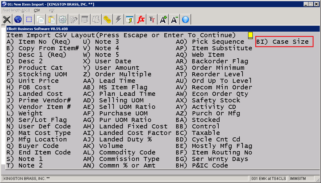This screenshot has height=183, width=321.
Task: Click the 'BC) Taxable' entry
Action: coord(198,133)
